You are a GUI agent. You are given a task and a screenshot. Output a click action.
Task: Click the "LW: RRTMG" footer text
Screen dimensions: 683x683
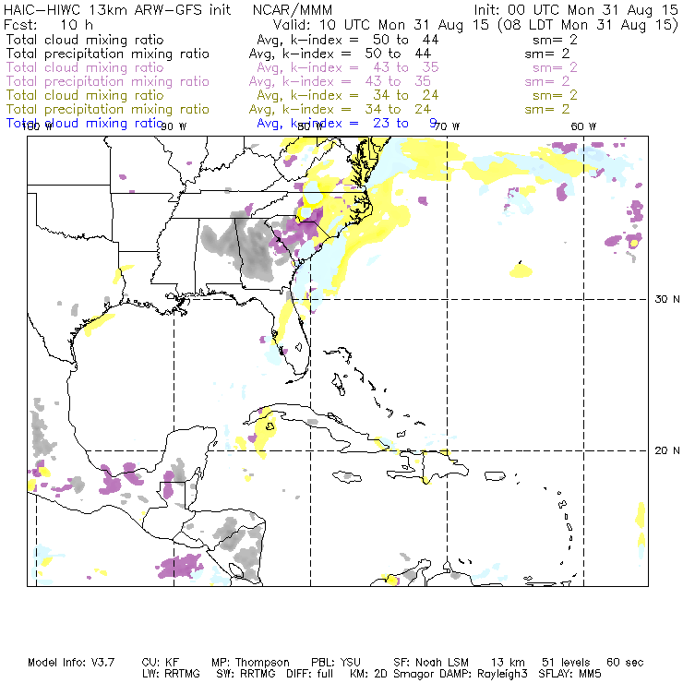coord(171,674)
